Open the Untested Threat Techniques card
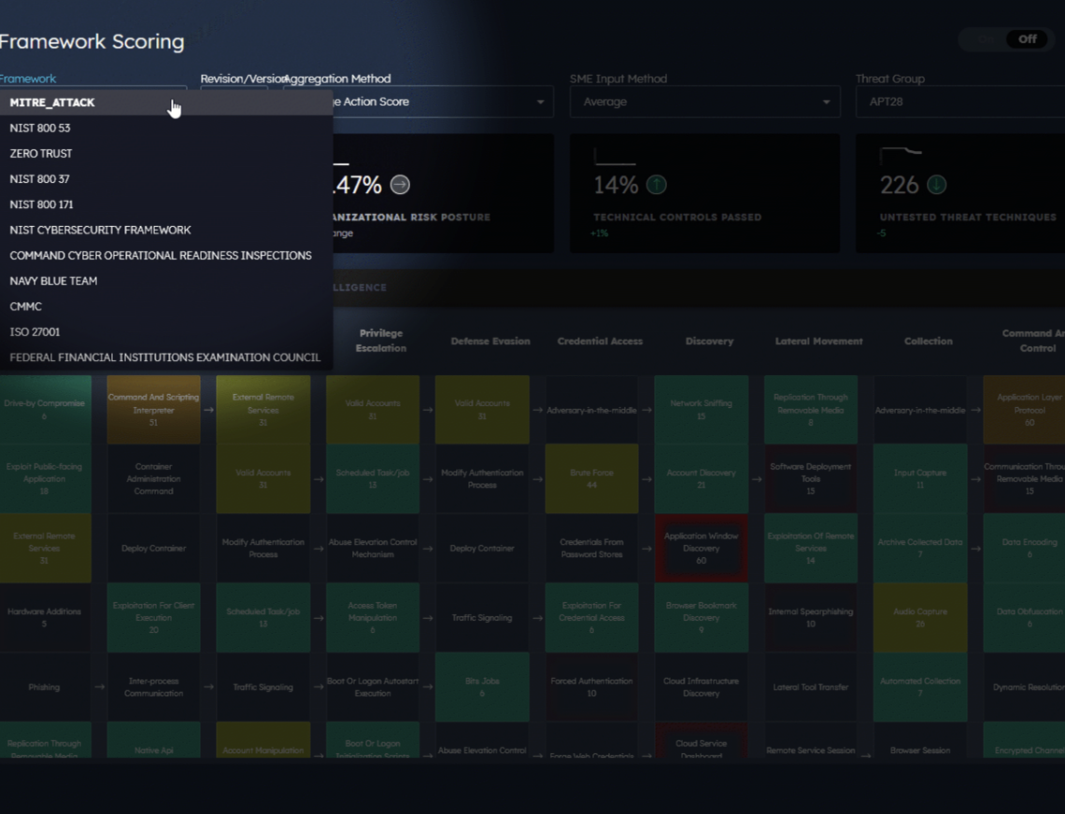Viewport: 1065px width, 814px height. click(960, 193)
